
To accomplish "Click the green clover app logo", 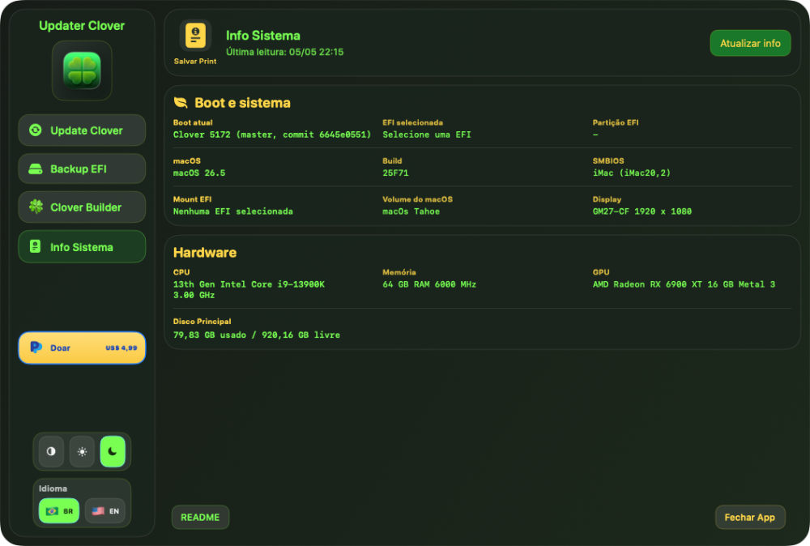I will tap(82, 70).
